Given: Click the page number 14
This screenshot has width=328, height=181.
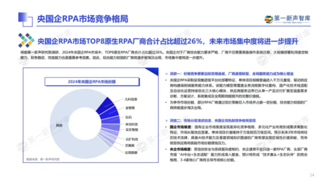Looking at the screenshot, I should coord(312,175).
